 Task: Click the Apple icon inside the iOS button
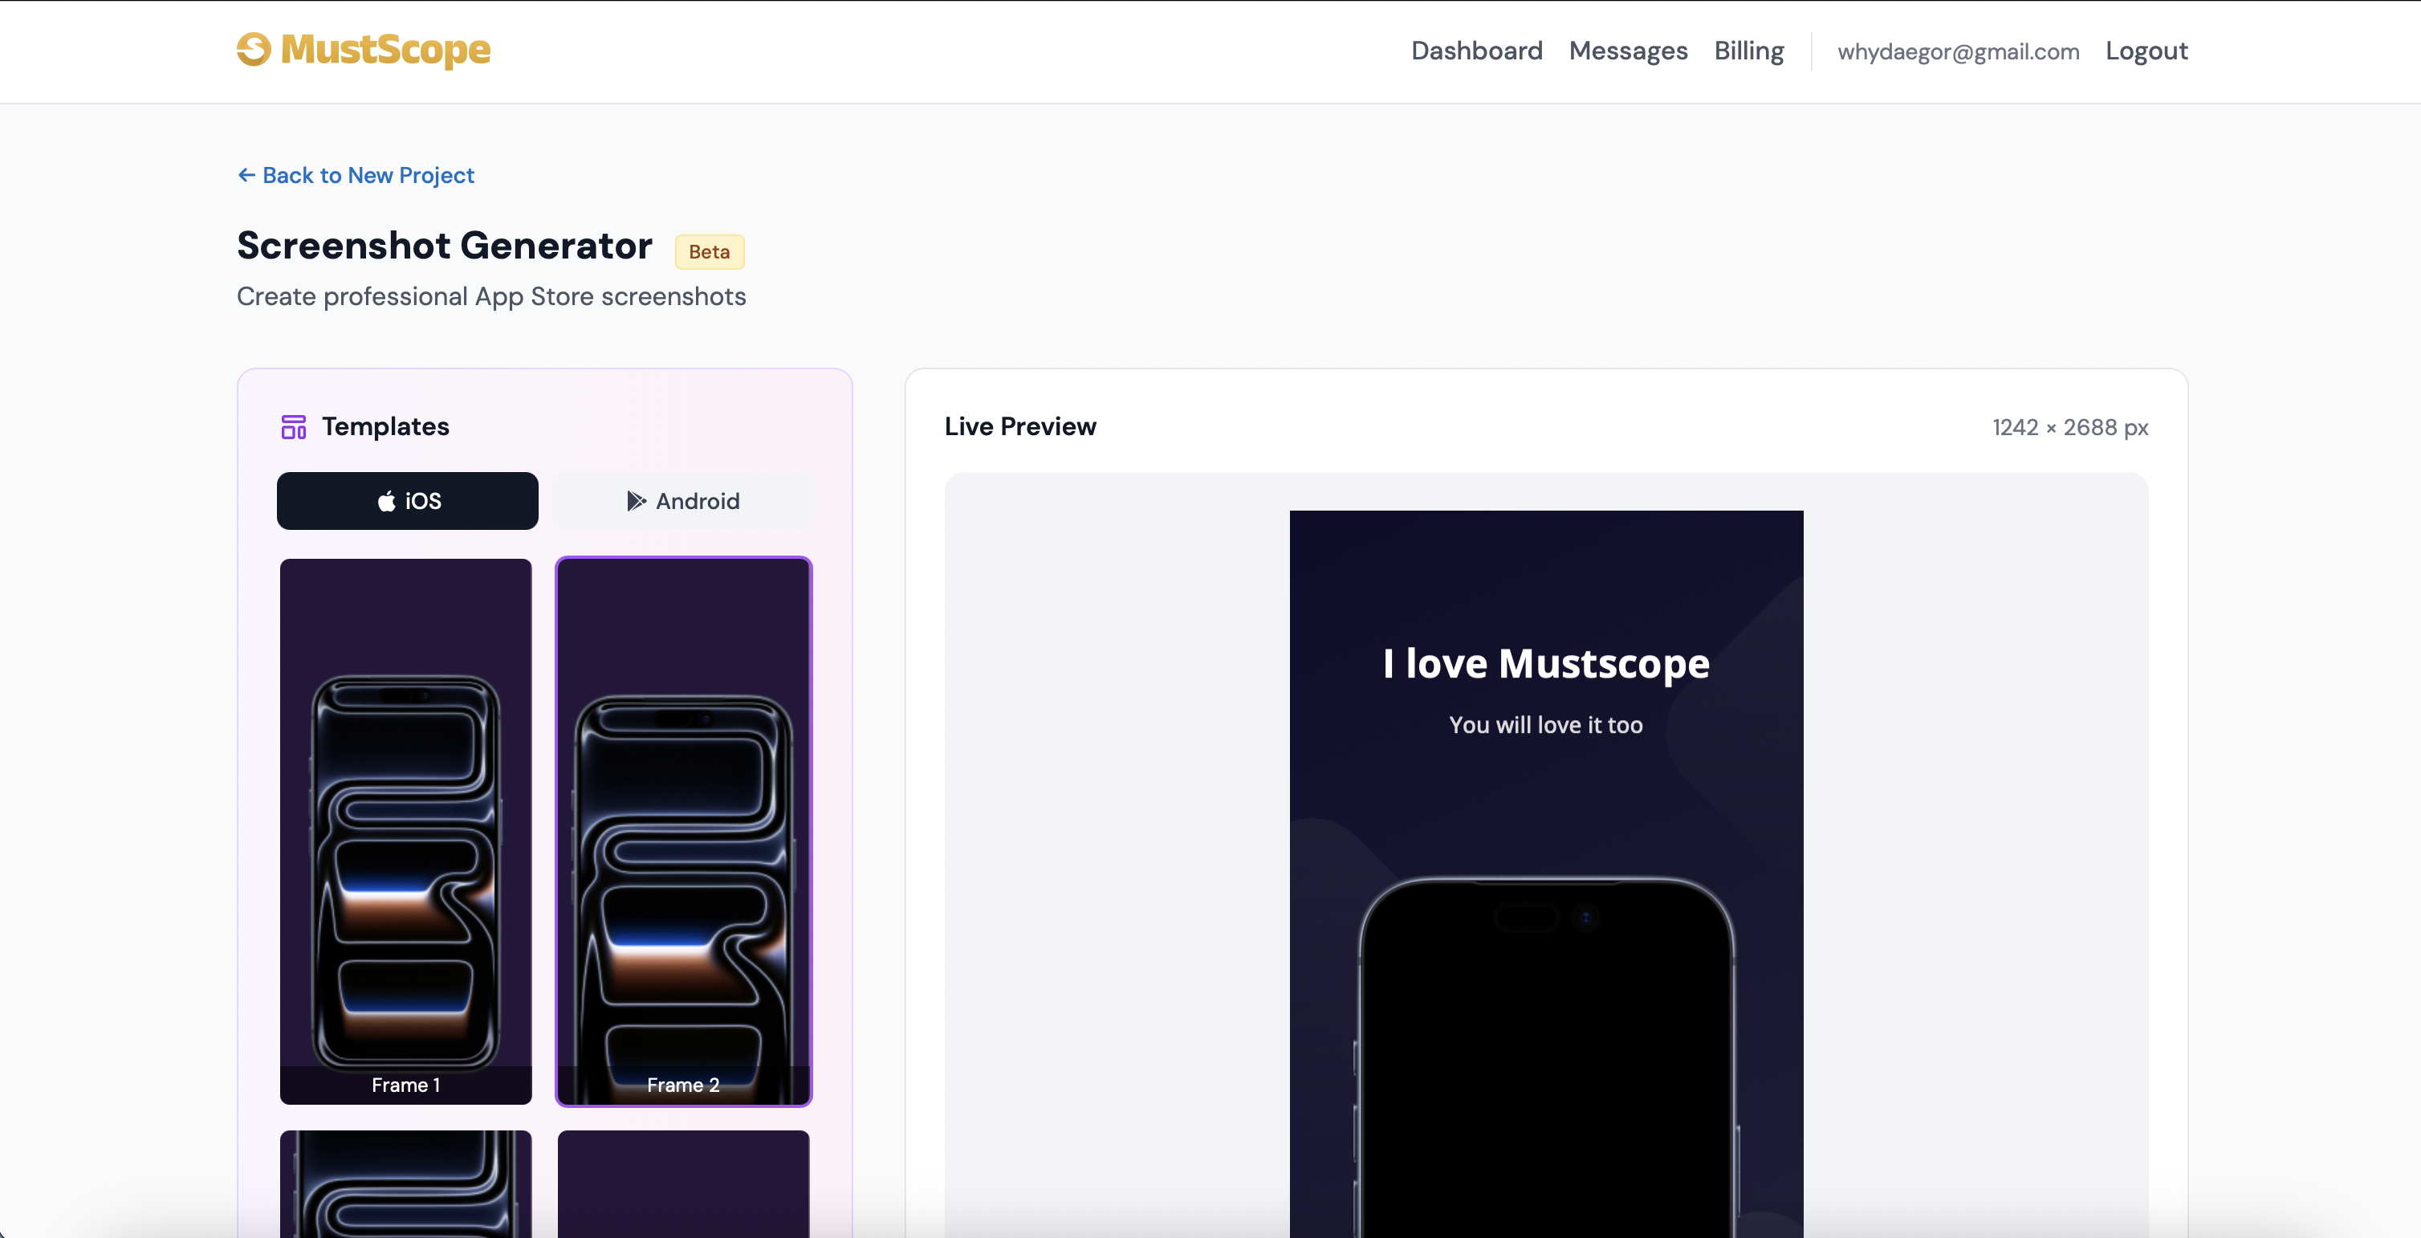point(387,501)
